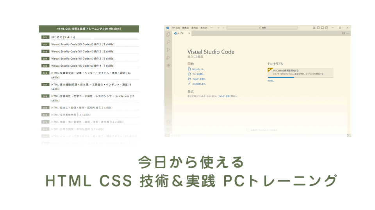375x210 pixels.
Task: Open the Extensions view icon
Action: pyautogui.click(x=168, y=66)
